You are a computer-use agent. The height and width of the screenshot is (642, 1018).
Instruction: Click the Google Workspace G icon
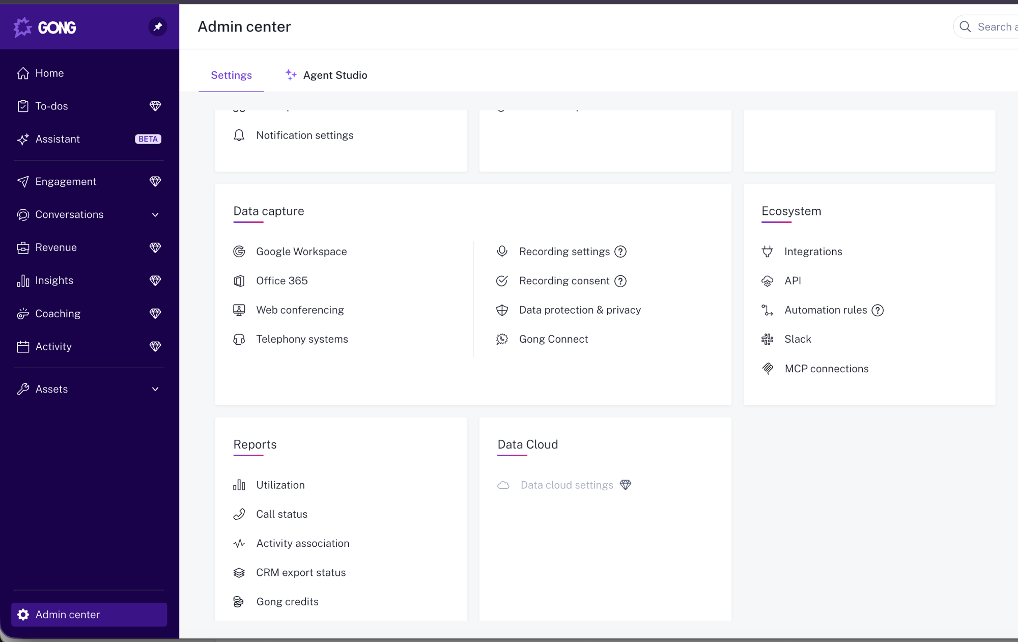[239, 252]
